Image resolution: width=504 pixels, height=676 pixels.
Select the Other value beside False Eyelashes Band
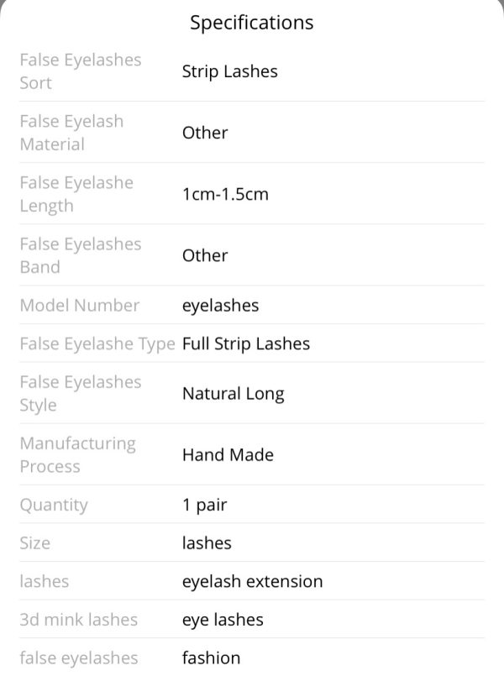pos(205,255)
